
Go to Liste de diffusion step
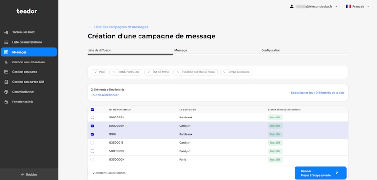coord(99,51)
